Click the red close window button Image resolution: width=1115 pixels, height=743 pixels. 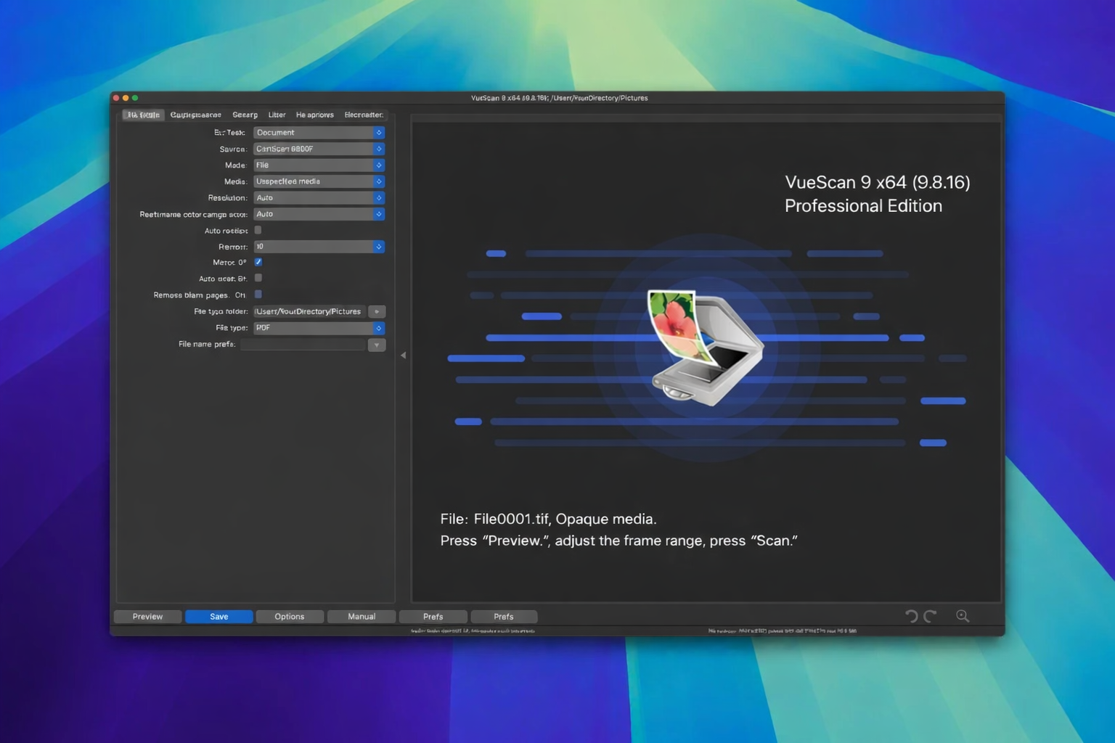[x=116, y=98]
